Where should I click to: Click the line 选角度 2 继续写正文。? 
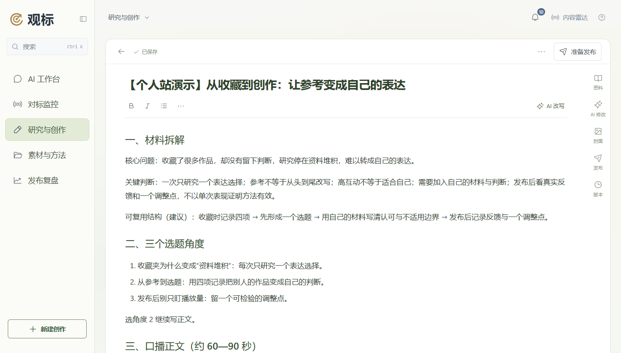(161, 319)
